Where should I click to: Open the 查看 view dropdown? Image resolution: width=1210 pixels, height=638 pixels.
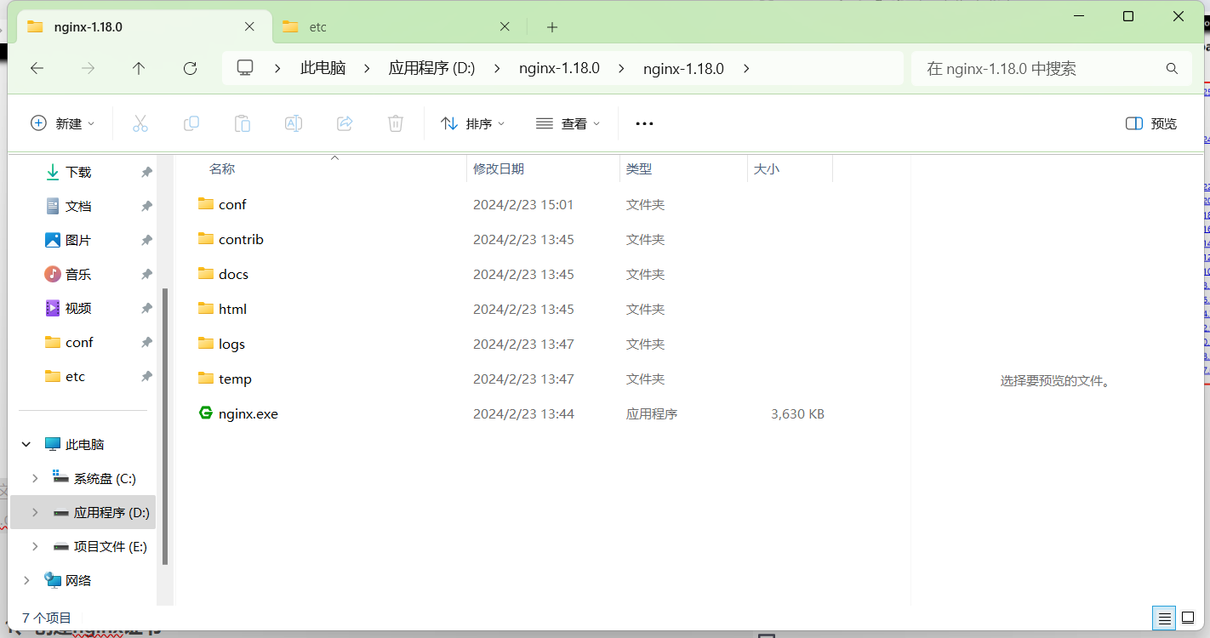[568, 123]
